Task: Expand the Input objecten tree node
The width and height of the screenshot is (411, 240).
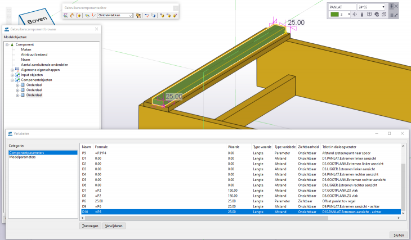Action: coord(12,75)
